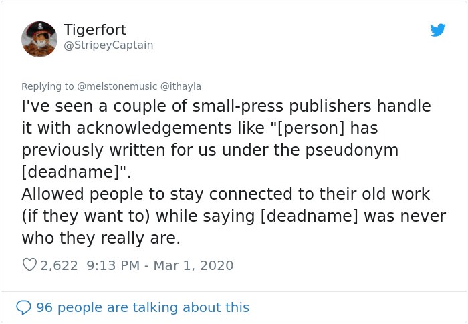Image resolution: width=468 pixels, height=324 pixels.
Task: Click the 'Replying to' label
Action: (x=47, y=86)
